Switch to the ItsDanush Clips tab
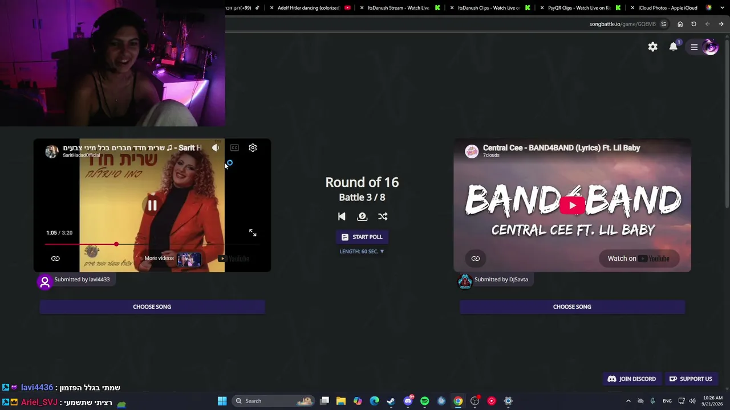 489,8
